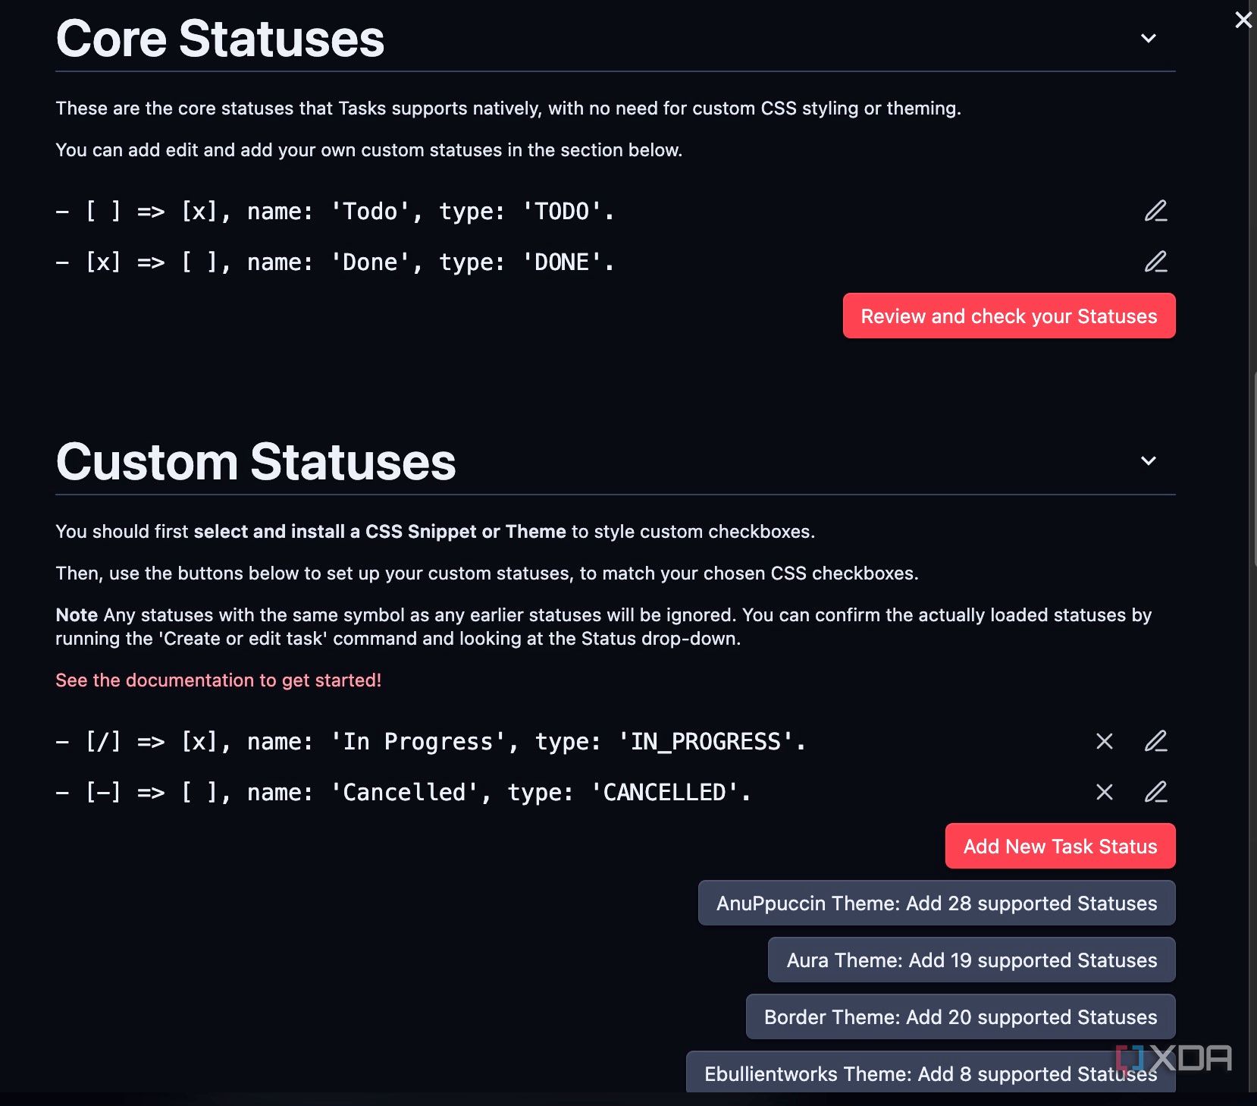
Task: Add Aura Theme 19 supported statuses
Action: [x=972, y=960]
